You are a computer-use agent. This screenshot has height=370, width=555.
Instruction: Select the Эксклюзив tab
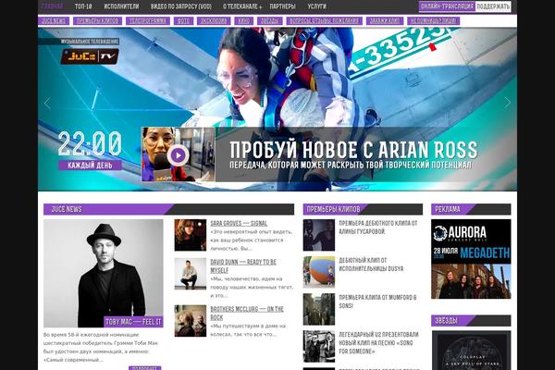click(214, 21)
